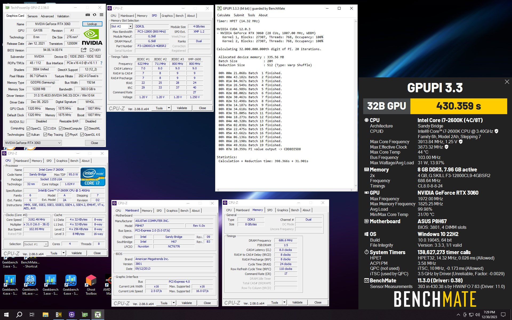
Task: Click Validate button in CPU-Z SPD window
Action: tap(182, 108)
